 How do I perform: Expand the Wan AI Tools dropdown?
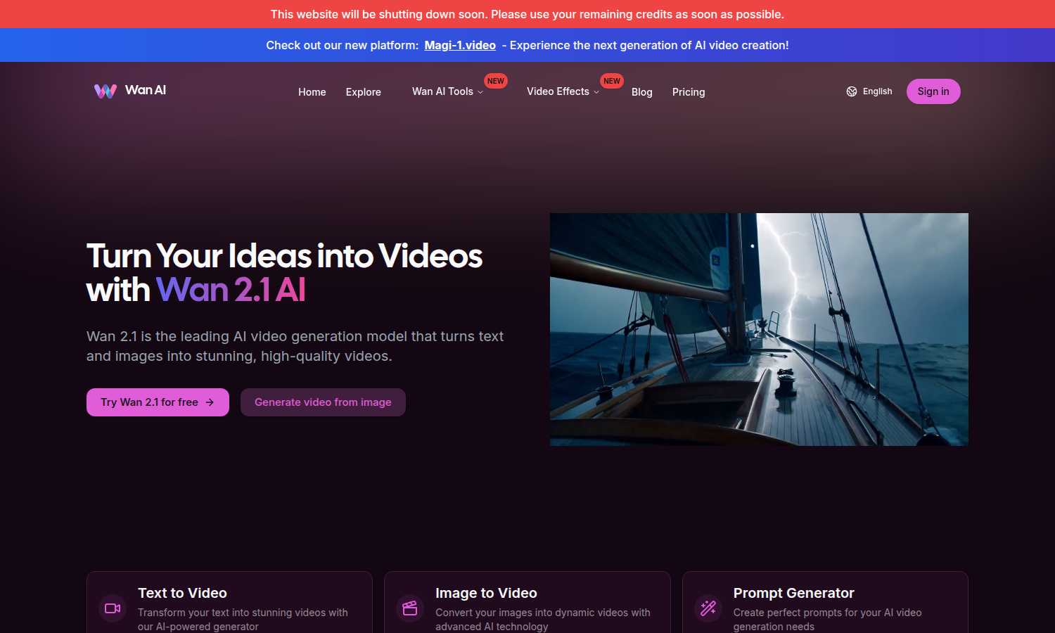pos(447,91)
